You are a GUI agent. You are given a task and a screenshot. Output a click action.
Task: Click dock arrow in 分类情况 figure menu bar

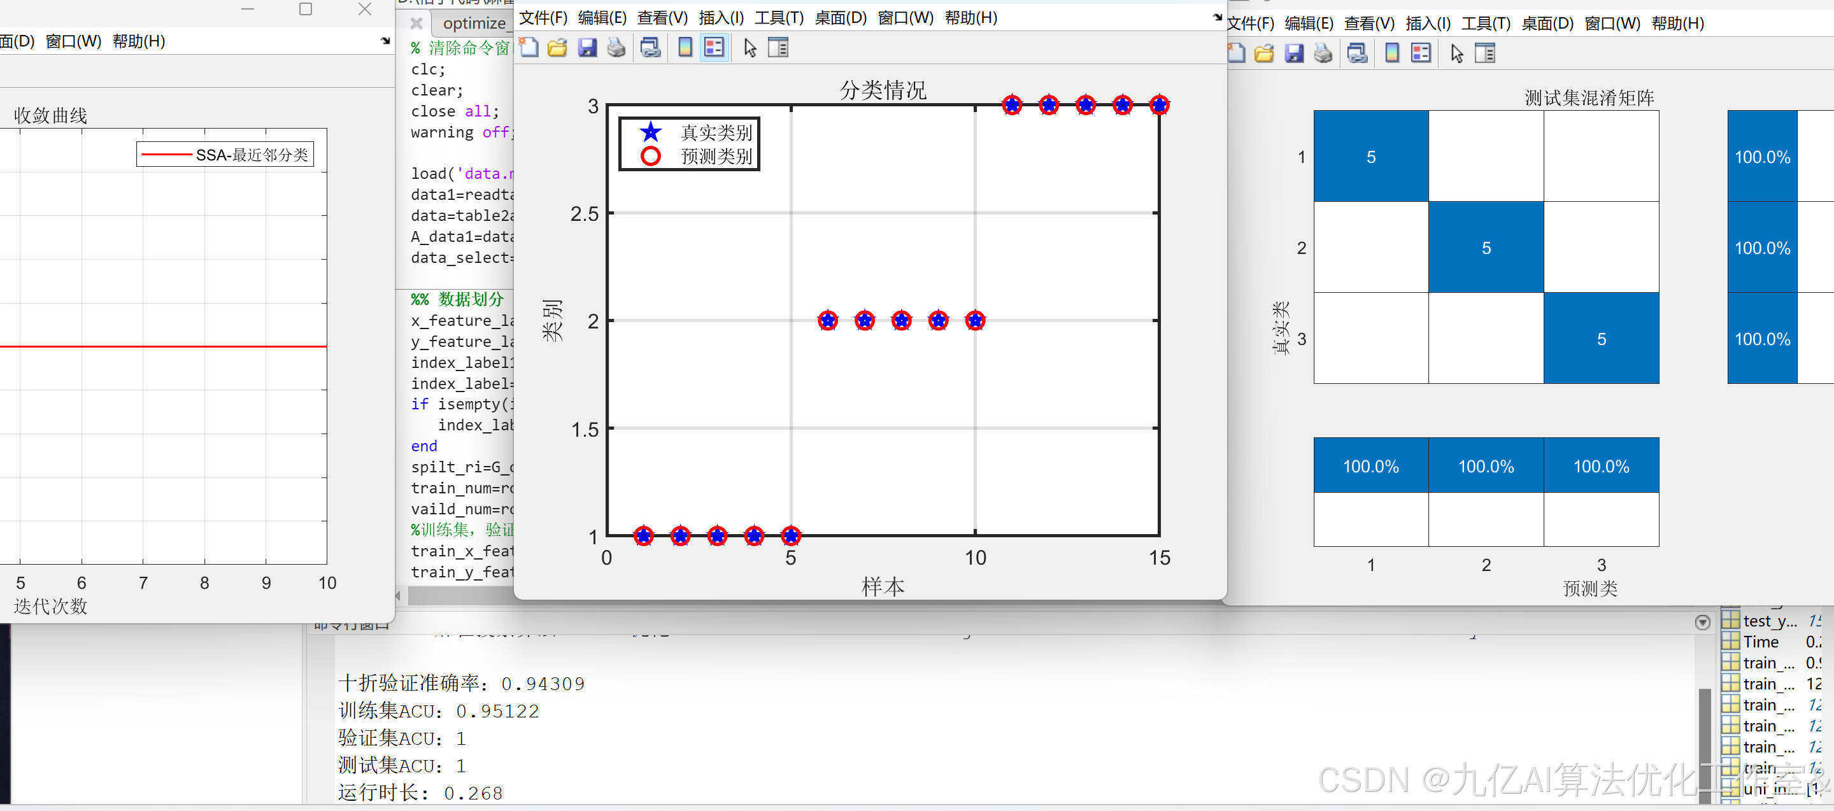pyautogui.click(x=1218, y=17)
